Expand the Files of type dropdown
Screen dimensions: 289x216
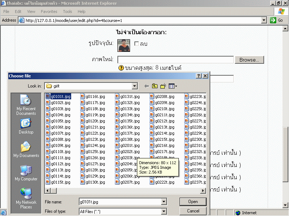coord(164,211)
